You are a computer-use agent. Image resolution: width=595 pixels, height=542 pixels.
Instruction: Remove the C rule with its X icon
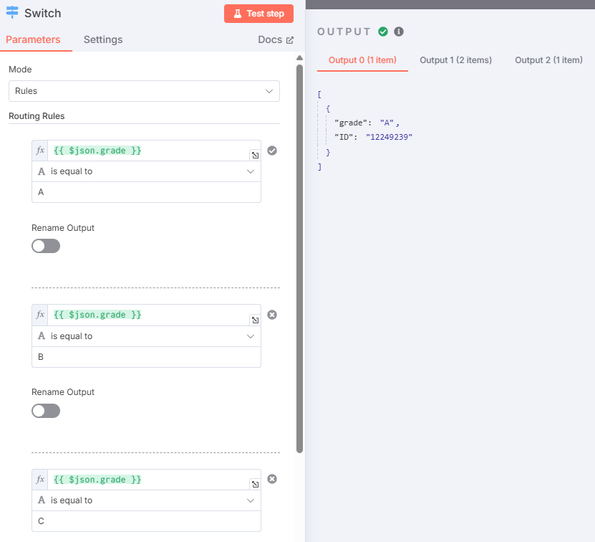point(272,479)
